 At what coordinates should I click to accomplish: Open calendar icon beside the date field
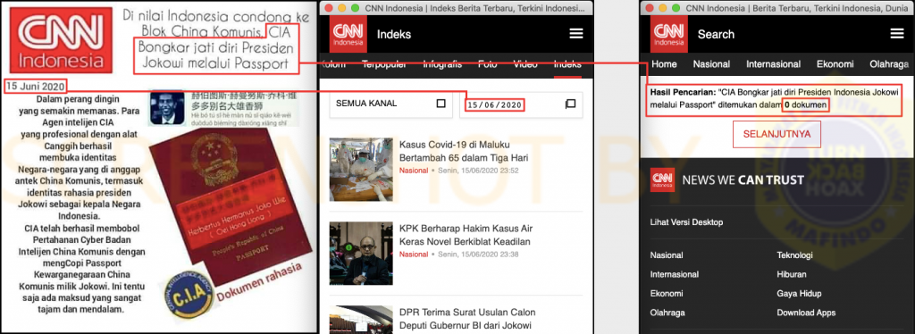[570, 104]
